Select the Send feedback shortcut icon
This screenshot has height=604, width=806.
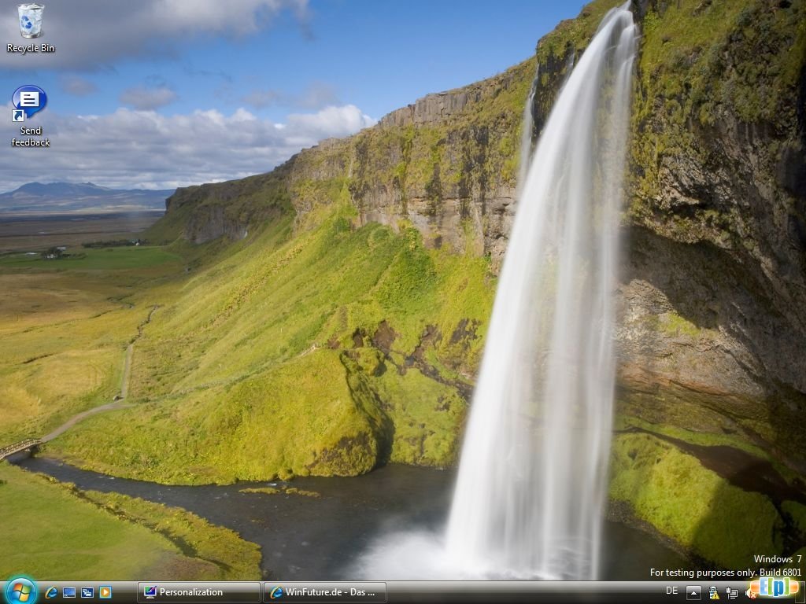(x=29, y=103)
